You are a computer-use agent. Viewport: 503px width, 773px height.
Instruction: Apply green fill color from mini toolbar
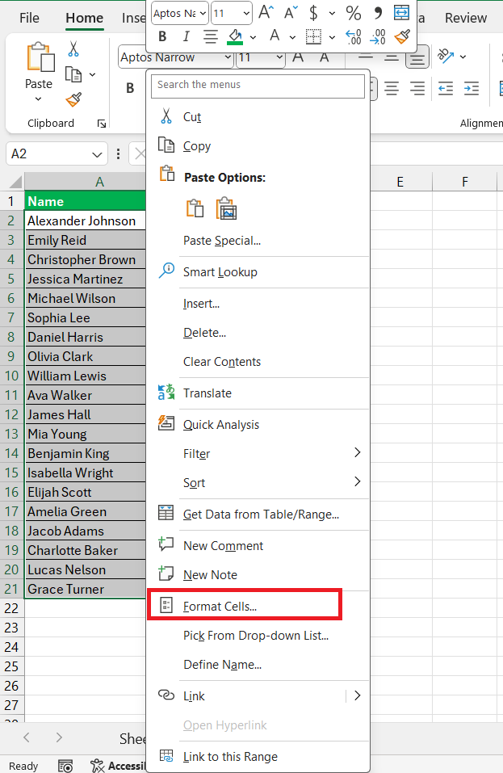click(236, 37)
